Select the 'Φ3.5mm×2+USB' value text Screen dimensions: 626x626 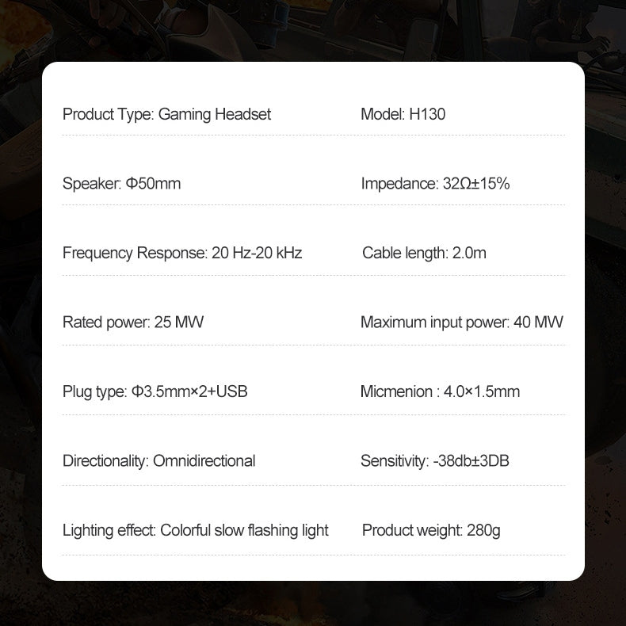(189, 391)
